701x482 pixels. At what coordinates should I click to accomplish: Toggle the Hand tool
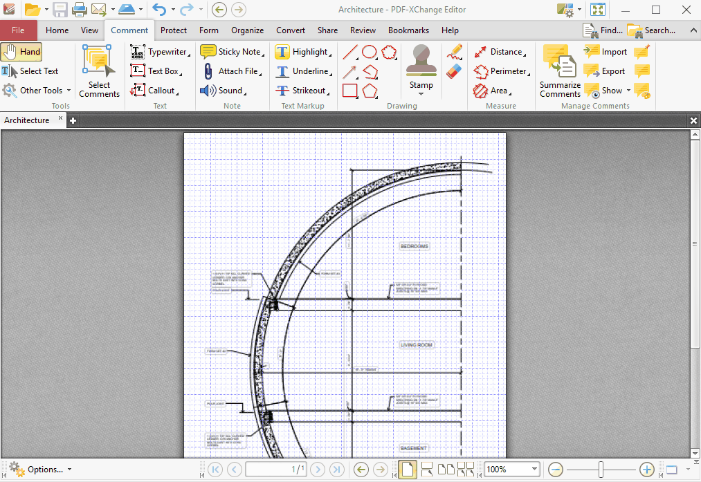[21, 52]
